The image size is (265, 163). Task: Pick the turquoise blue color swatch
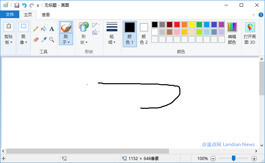(x=207, y=25)
